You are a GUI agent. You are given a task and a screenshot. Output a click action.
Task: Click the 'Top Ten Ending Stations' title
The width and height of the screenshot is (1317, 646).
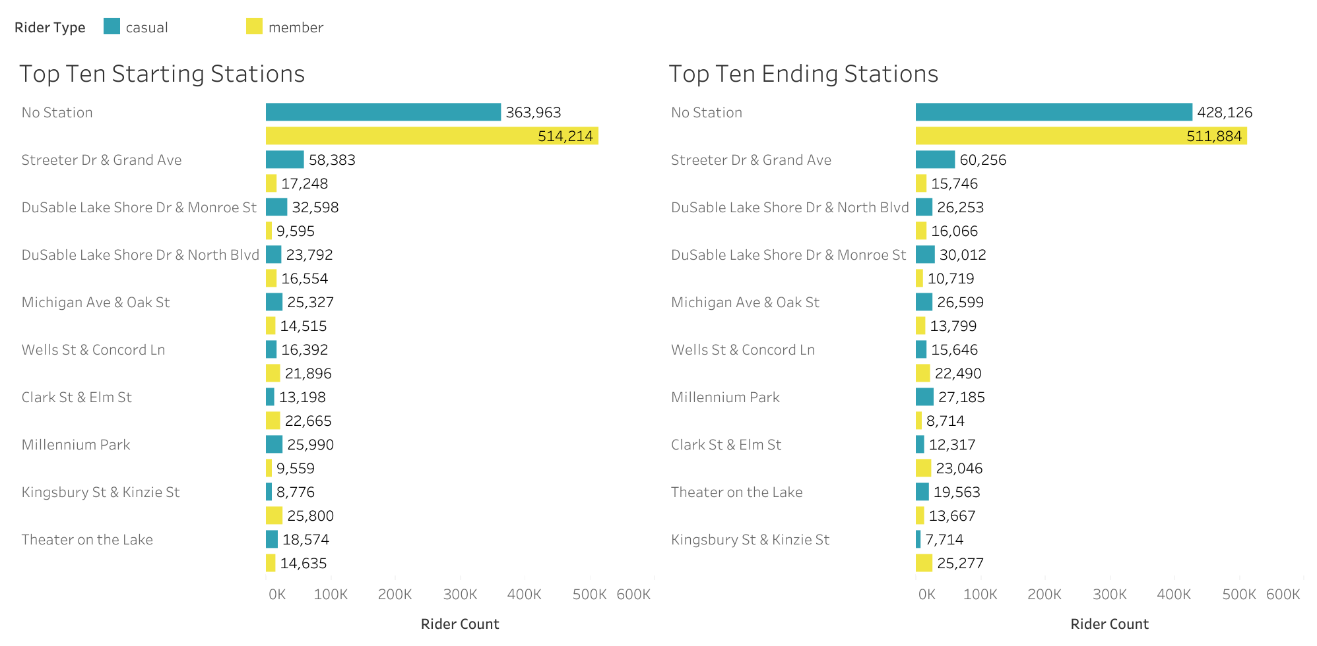tap(804, 74)
